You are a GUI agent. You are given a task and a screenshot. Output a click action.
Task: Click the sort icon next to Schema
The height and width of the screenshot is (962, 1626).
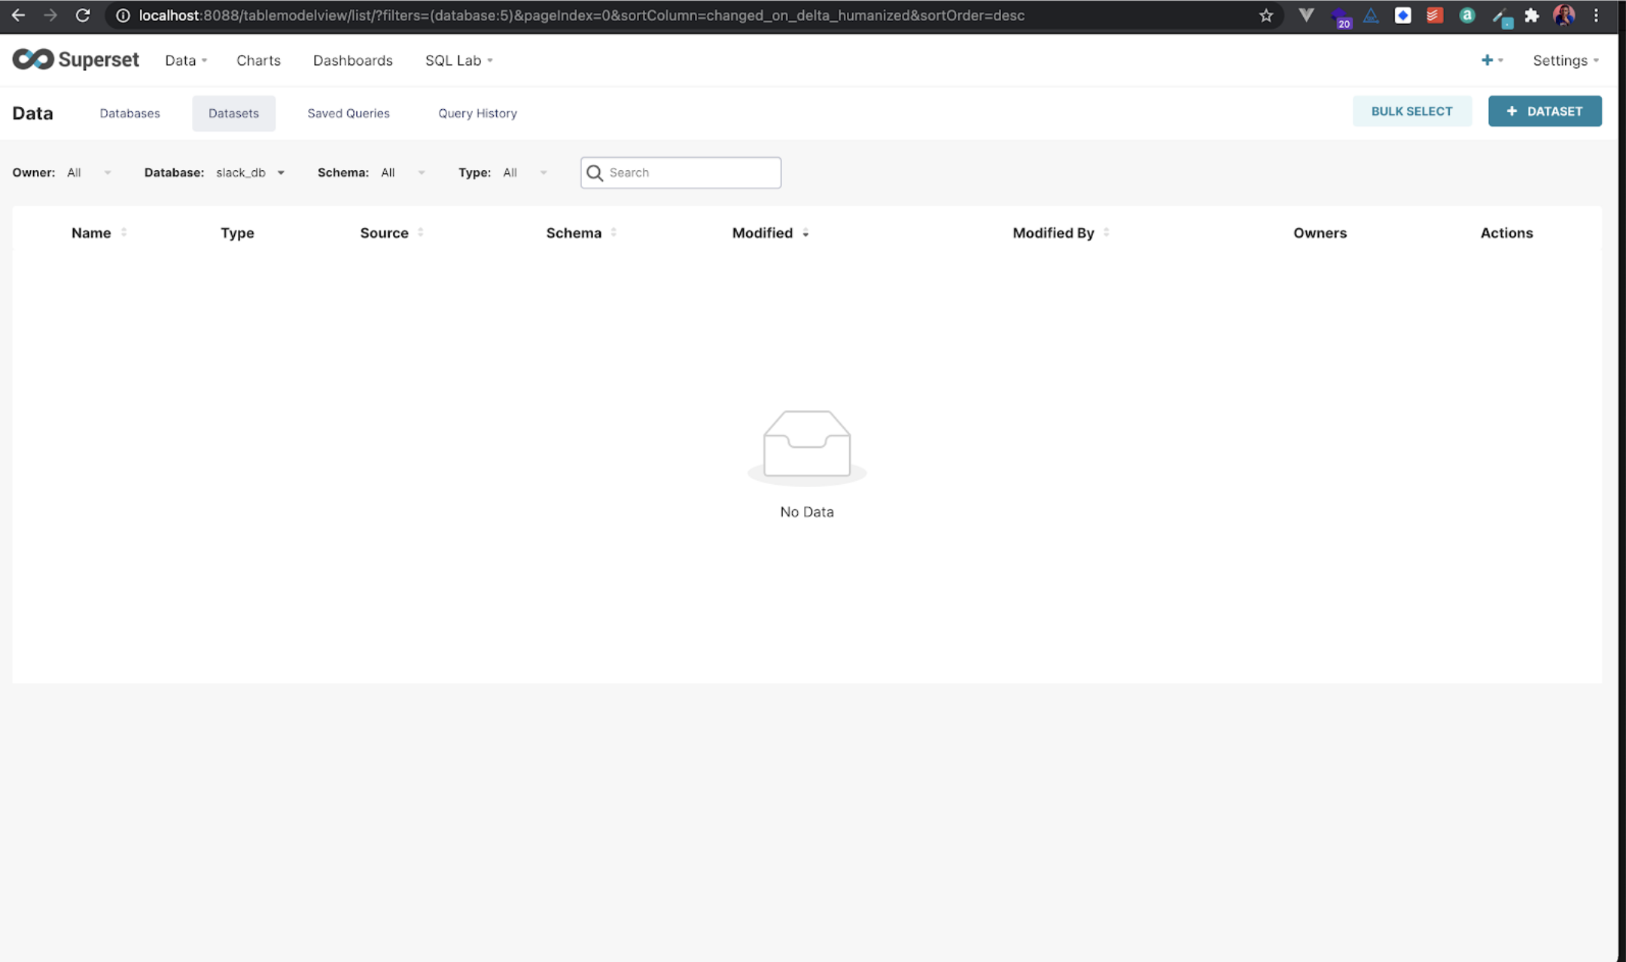(614, 233)
